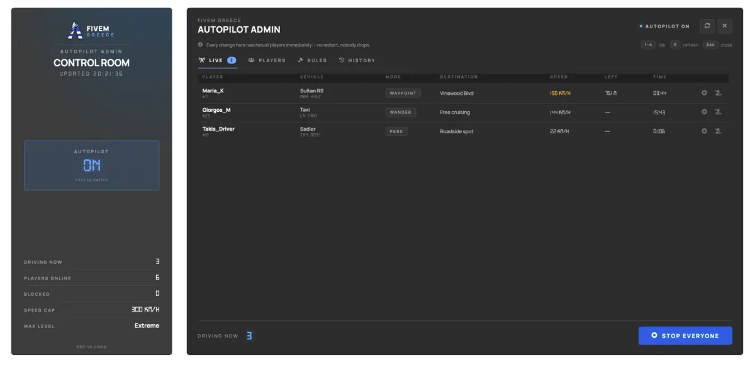Click the refresh icon in Autopilot Admin header
This screenshot has height=365, width=755.
(707, 26)
